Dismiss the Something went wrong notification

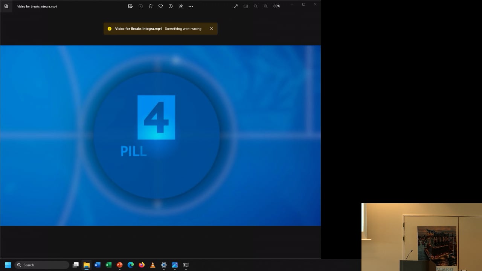point(211,29)
